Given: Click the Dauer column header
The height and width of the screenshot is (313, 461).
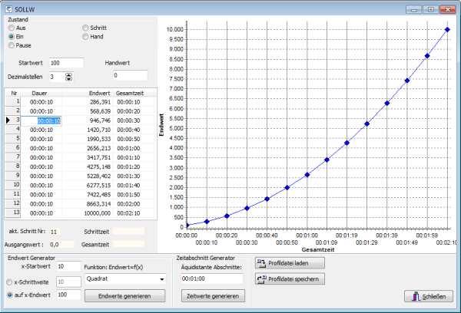Looking at the screenshot, I should click(41, 94).
